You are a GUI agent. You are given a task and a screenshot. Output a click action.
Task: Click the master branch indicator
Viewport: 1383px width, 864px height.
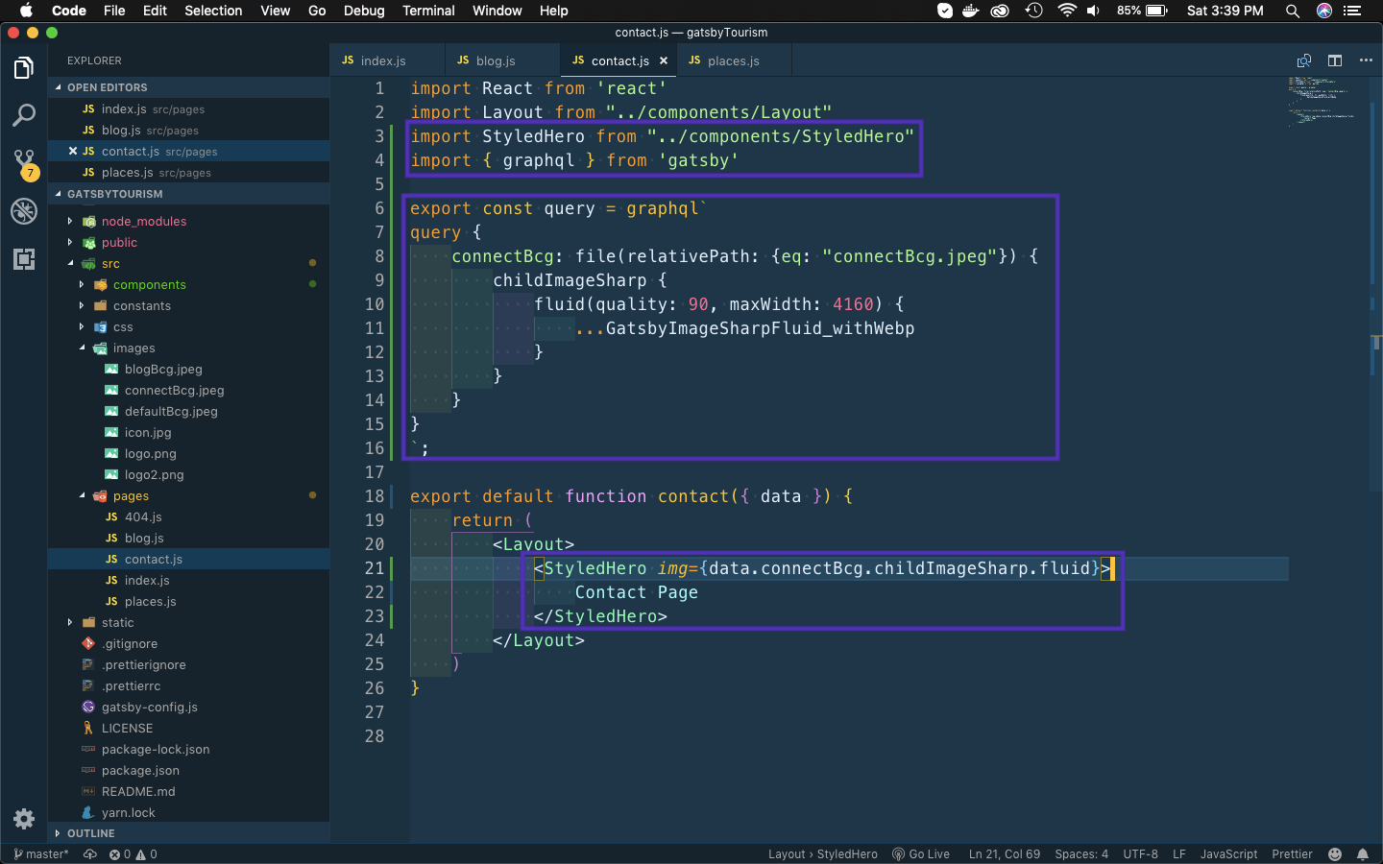pos(41,854)
